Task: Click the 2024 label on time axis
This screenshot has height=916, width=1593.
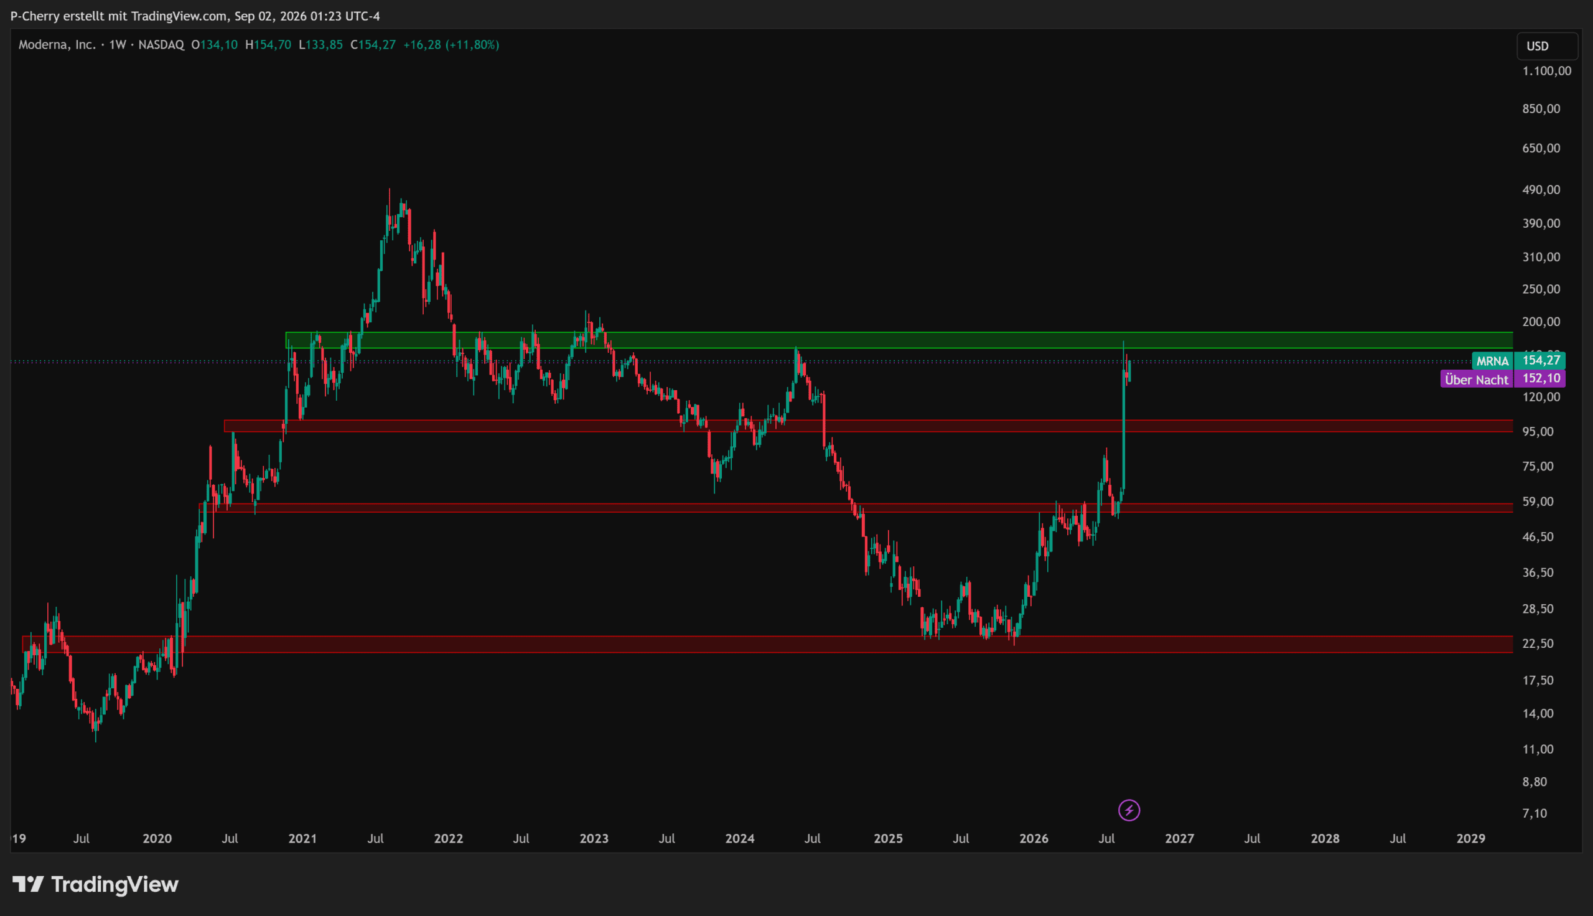Action: (740, 839)
